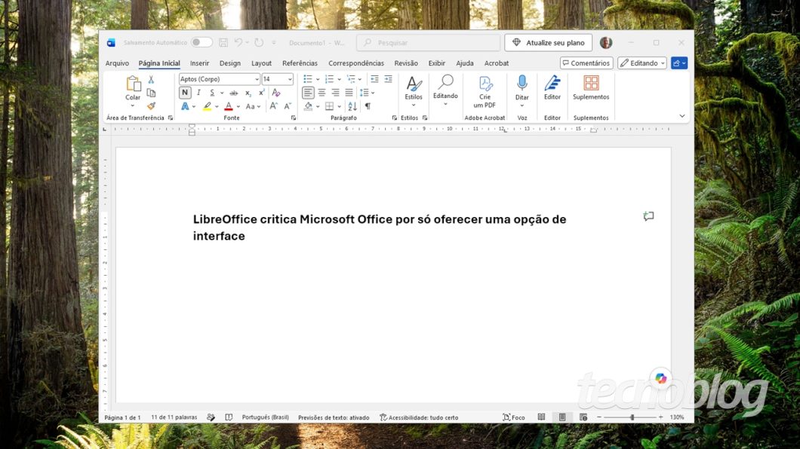
Task: Click the Pesquisar search field
Action: [428, 43]
